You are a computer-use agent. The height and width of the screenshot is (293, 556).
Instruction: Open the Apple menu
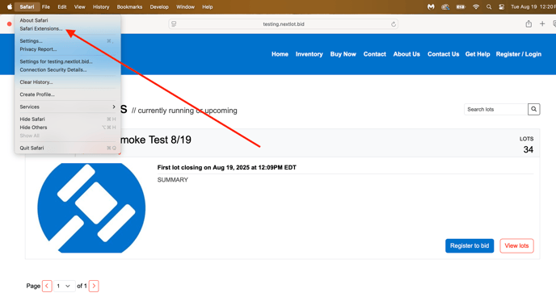tap(10, 6)
